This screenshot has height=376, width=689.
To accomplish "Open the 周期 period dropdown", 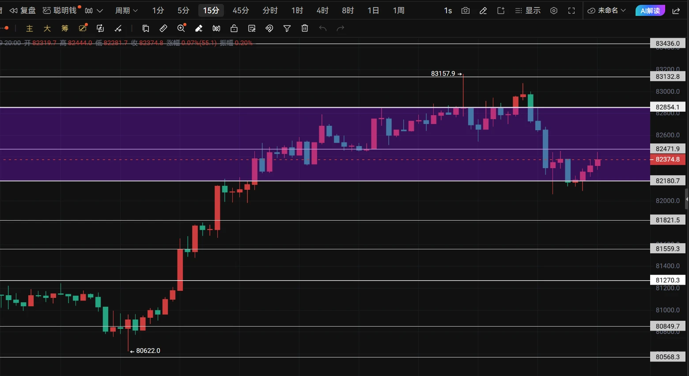I will pos(126,11).
